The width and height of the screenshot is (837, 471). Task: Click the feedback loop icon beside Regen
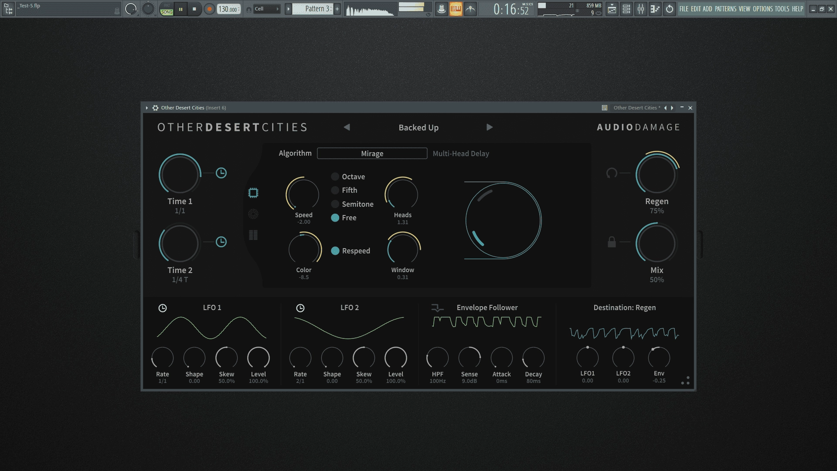[x=612, y=173]
